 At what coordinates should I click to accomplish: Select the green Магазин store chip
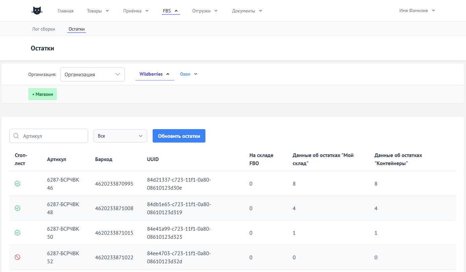[42, 94]
